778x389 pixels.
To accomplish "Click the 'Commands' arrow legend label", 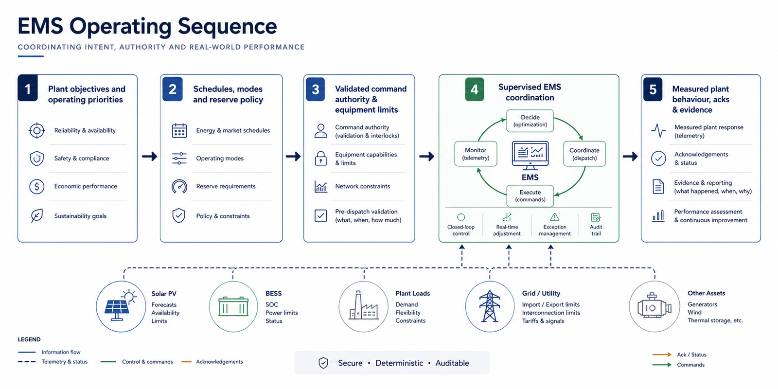I will 690,365.
